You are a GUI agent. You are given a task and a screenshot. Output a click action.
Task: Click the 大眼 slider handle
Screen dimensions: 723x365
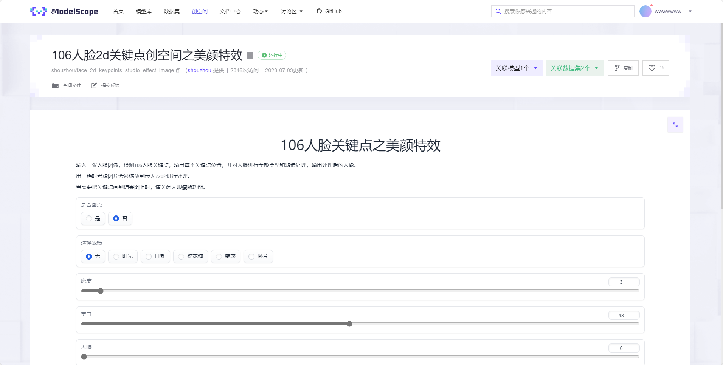coord(84,357)
